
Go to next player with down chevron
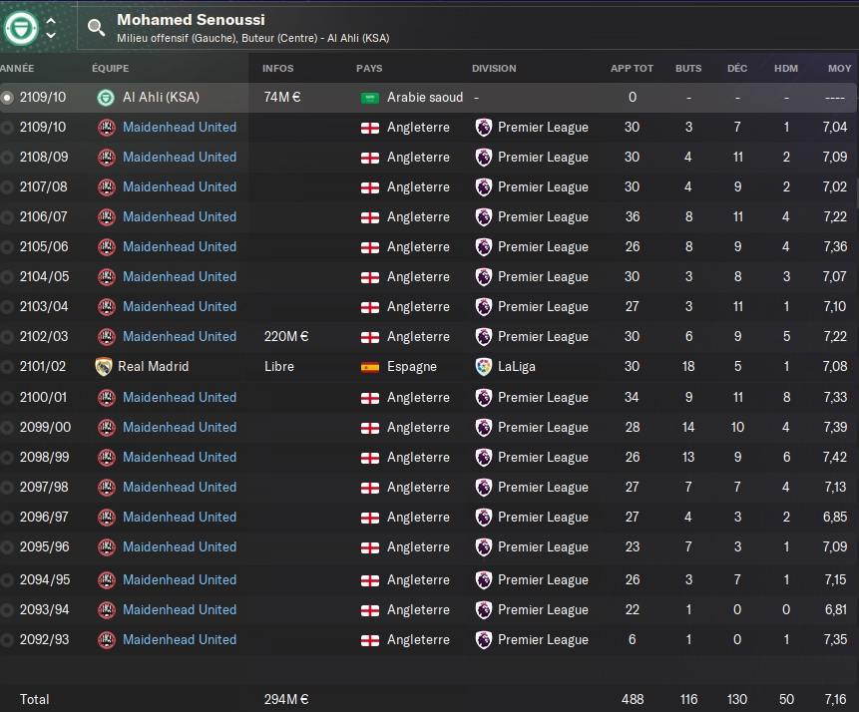click(x=51, y=35)
